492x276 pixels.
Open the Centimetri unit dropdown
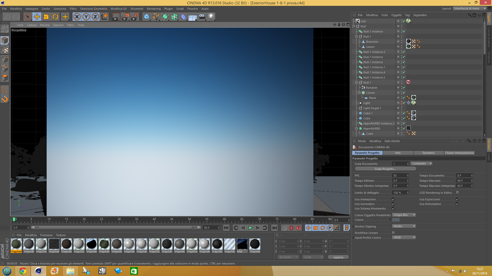(422, 164)
